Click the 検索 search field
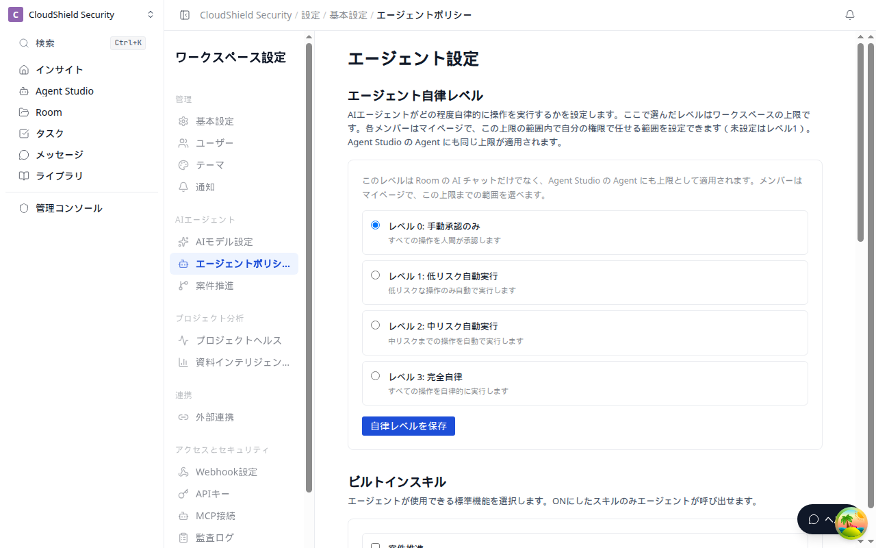 pyautogui.click(x=82, y=43)
